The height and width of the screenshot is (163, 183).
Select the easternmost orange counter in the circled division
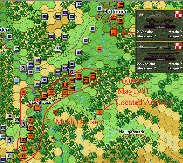click(x=93, y=76)
